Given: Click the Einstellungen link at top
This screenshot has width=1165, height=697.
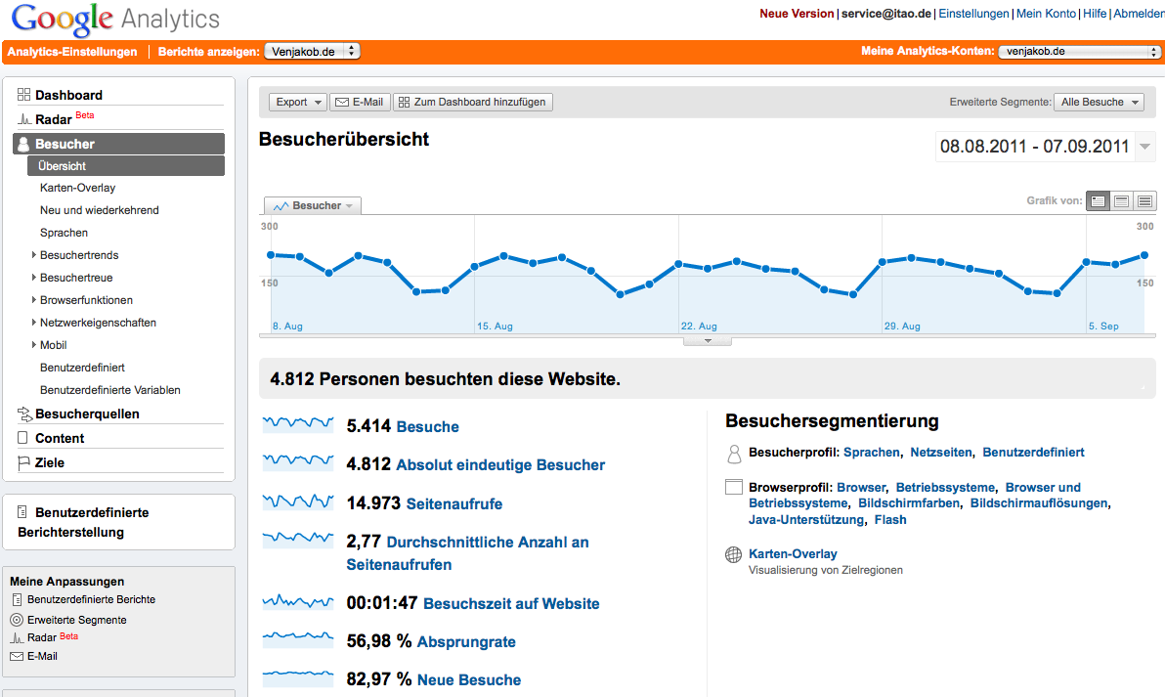Looking at the screenshot, I should click(x=973, y=14).
